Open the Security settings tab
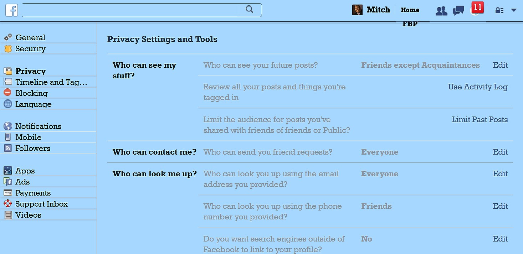This screenshot has width=523, height=254. 30,49
